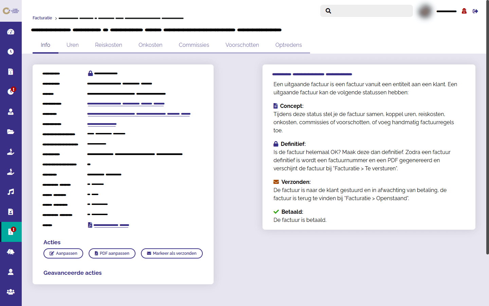489x306 pixels.
Task: Click the Facturatie breadcrumb link
Action: pyautogui.click(x=42, y=18)
